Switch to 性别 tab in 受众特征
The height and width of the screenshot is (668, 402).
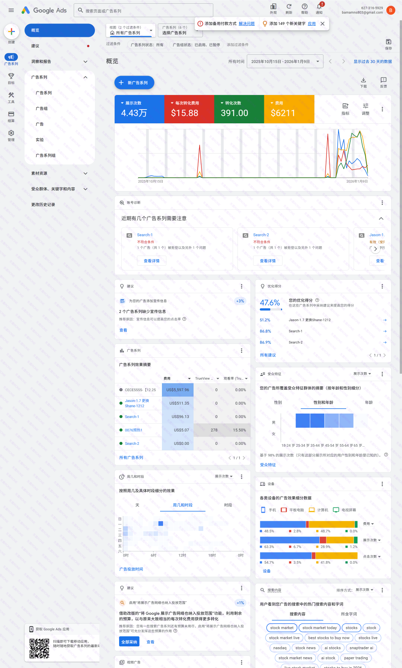[278, 402]
